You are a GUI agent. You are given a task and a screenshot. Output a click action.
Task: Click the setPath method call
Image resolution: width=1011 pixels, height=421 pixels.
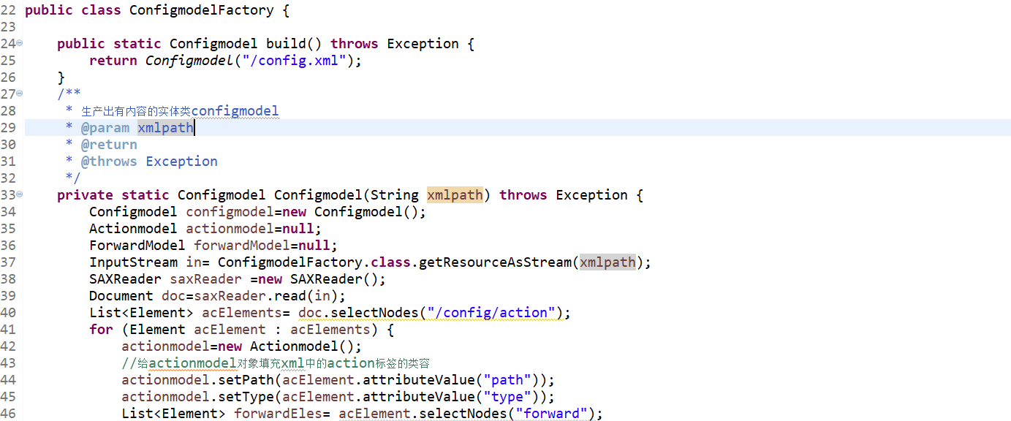(x=246, y=380)
